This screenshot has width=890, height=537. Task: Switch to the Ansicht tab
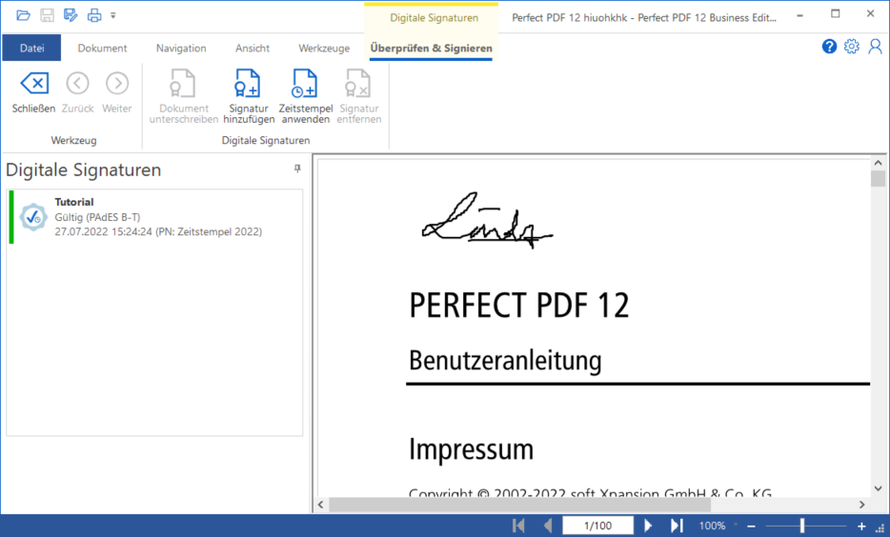[253, 48]
